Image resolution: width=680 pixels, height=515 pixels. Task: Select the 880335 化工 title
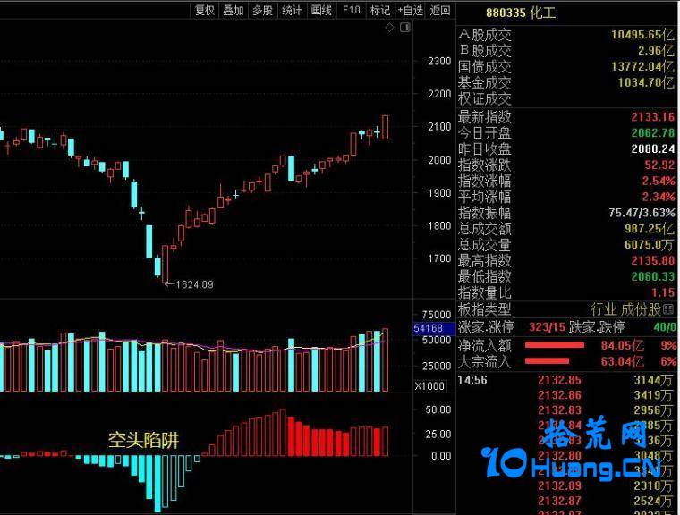click(x=521, y=13)
